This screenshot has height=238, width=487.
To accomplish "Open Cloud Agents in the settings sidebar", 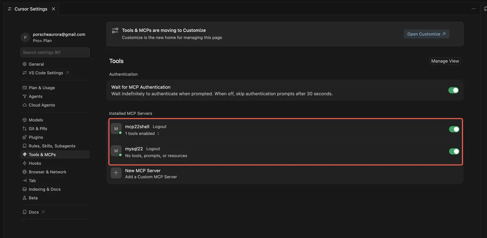I will pos(55,105).
